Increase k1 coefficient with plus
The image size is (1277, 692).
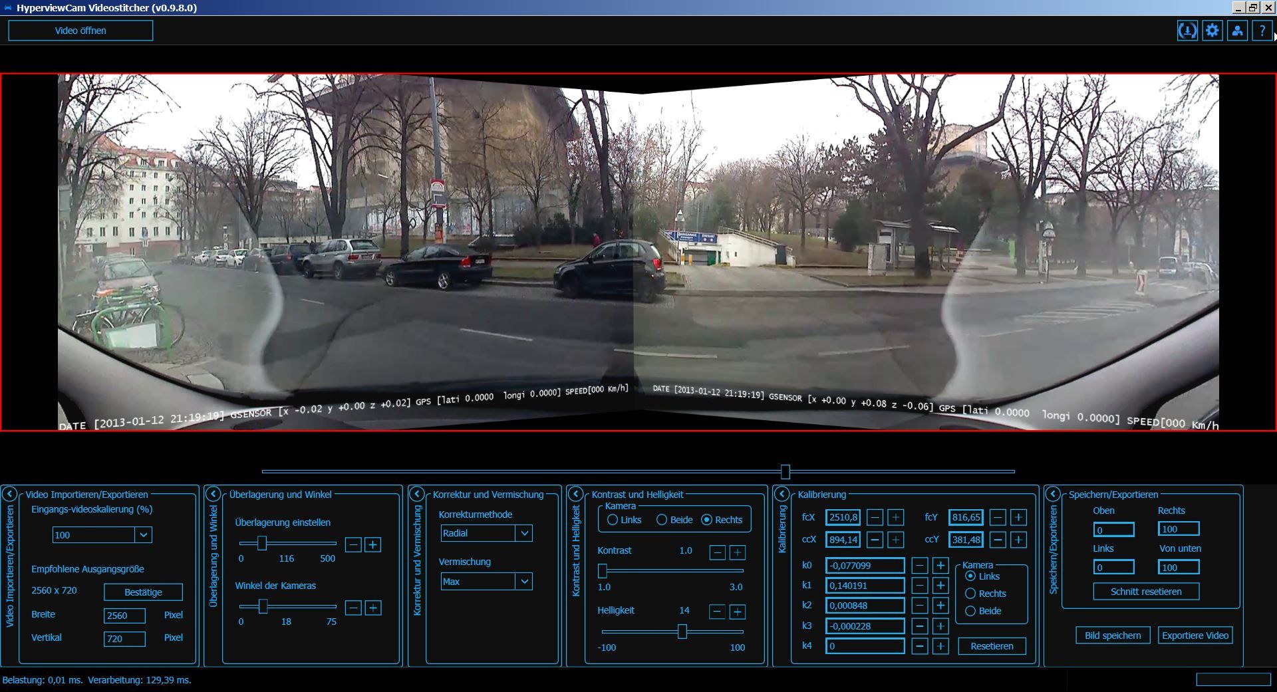[940, 586]
